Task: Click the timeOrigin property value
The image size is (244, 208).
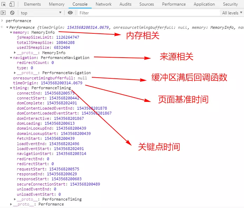Action: [61, 83]
